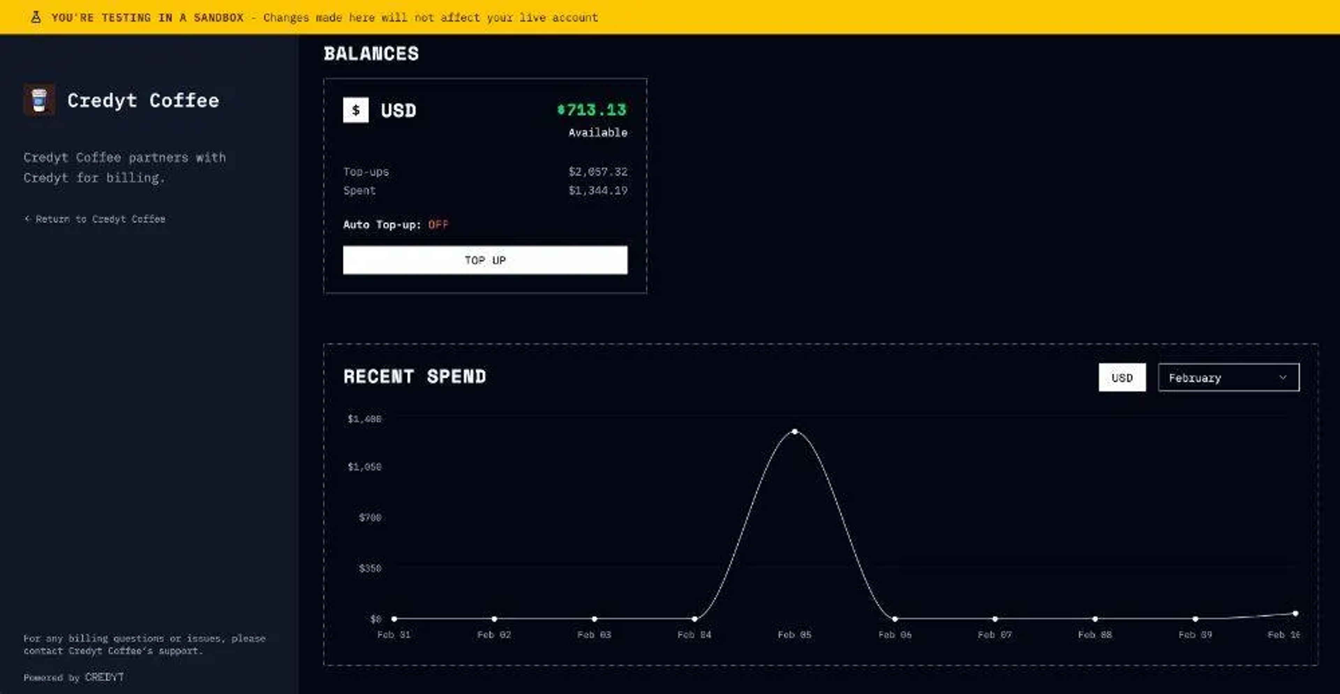Select the USD currency toggle in Recent Spend
The width and height of the screenshot is (1340, 694).
pyautogui.click(x=1122, y=377)
